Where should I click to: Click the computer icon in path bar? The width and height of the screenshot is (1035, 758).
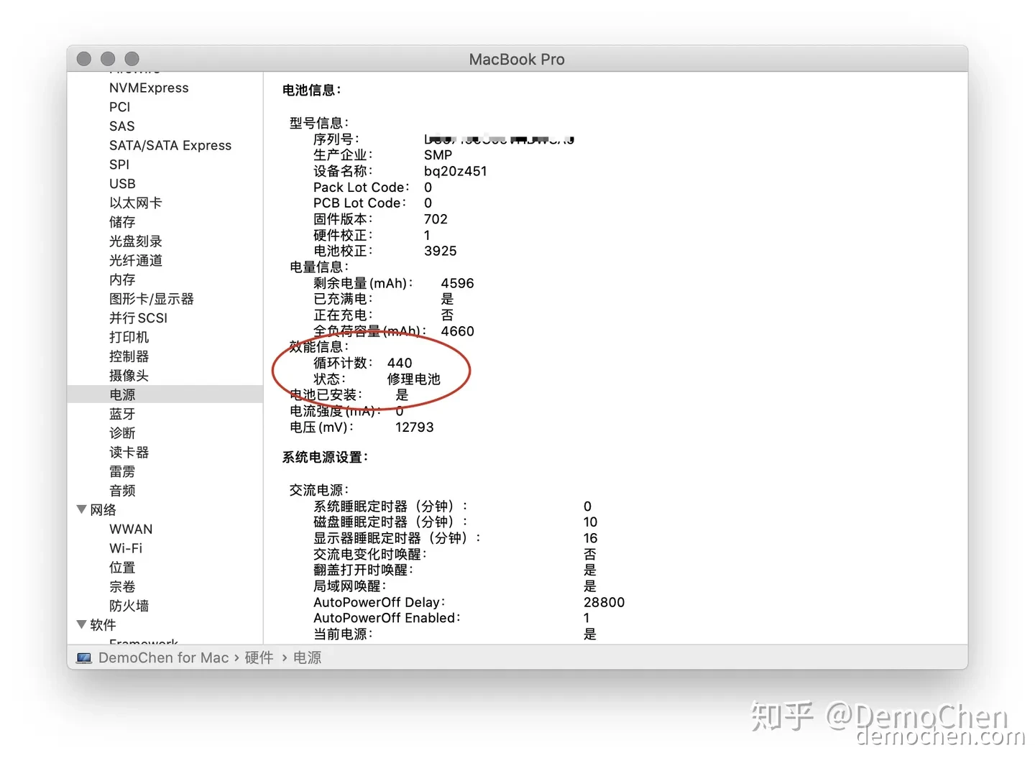click(x=84, y=658)
